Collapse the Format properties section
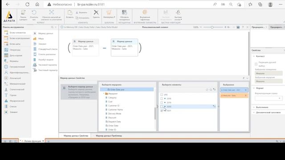The width and height of the screenshot is (285, 160). point(254,88)
